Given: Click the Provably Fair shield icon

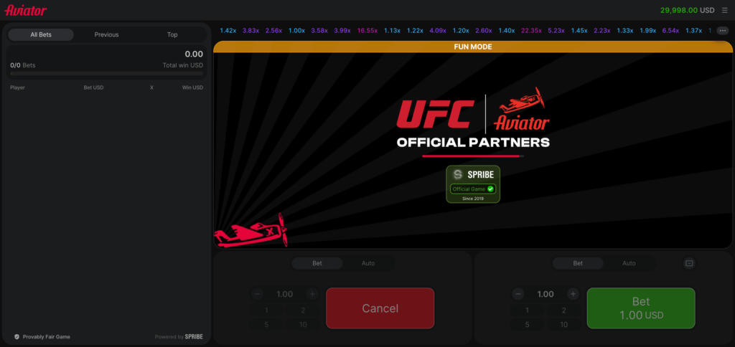Looking at the screenshot, I should point(16,336).
